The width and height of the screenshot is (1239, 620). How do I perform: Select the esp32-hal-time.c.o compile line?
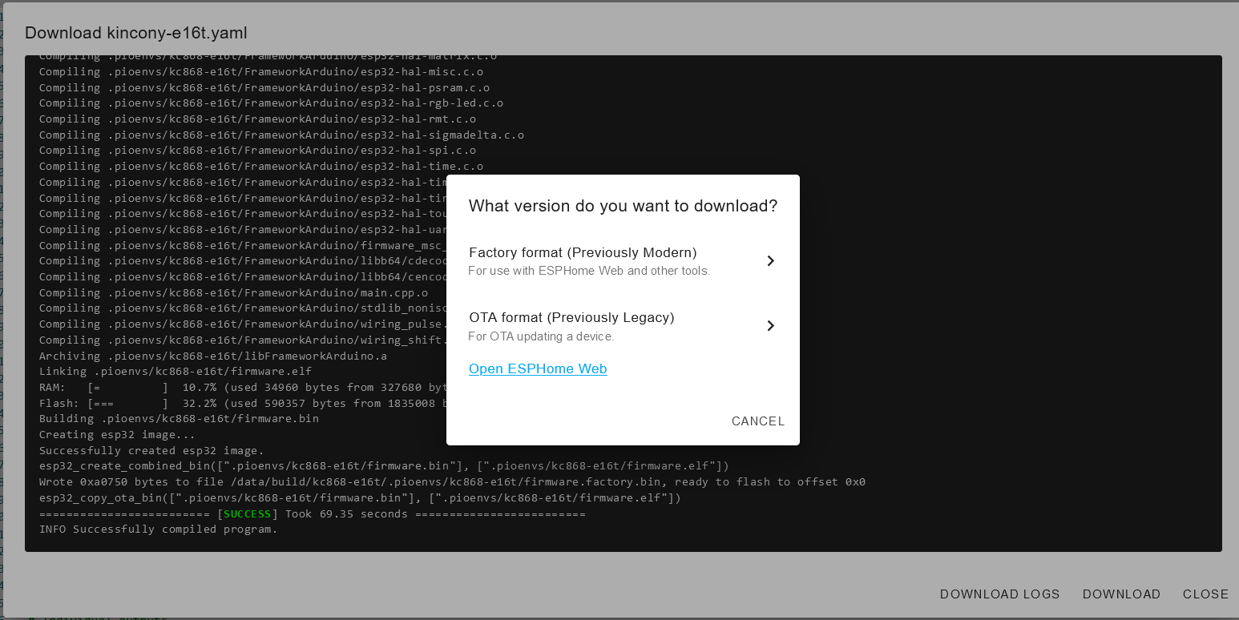(261, 167)
